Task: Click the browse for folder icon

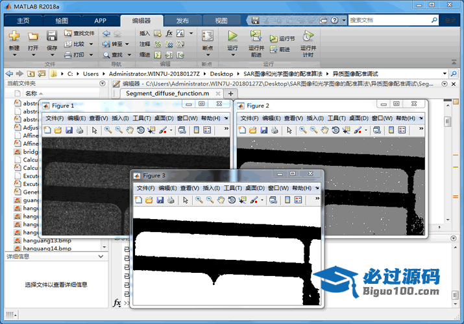Action: point(42,73)
